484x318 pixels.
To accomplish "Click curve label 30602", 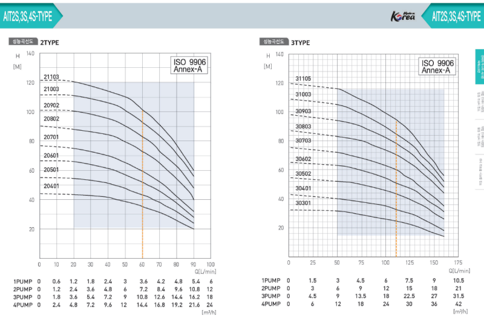I will tap(303, 159).
